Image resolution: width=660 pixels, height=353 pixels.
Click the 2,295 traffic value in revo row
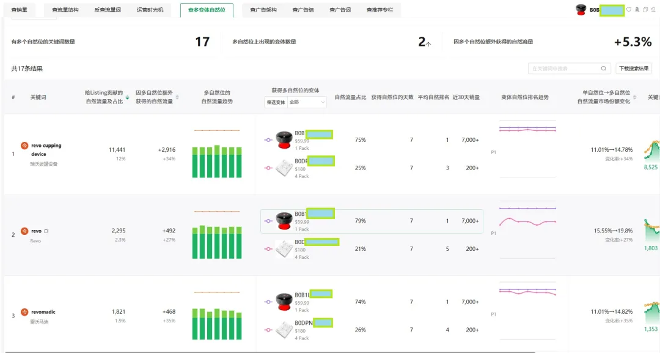click(x=119, y=231)
